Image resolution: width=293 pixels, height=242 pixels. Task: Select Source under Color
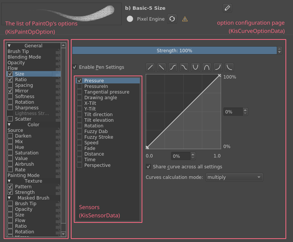15,130
